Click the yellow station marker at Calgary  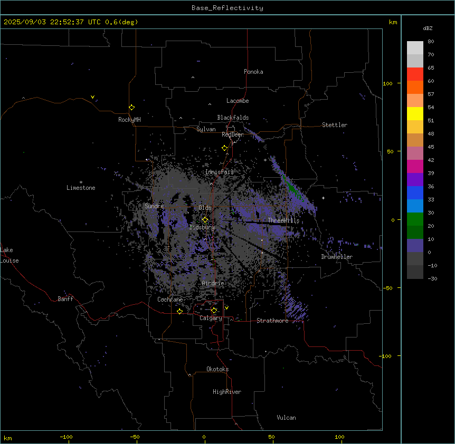pos(214,311)
